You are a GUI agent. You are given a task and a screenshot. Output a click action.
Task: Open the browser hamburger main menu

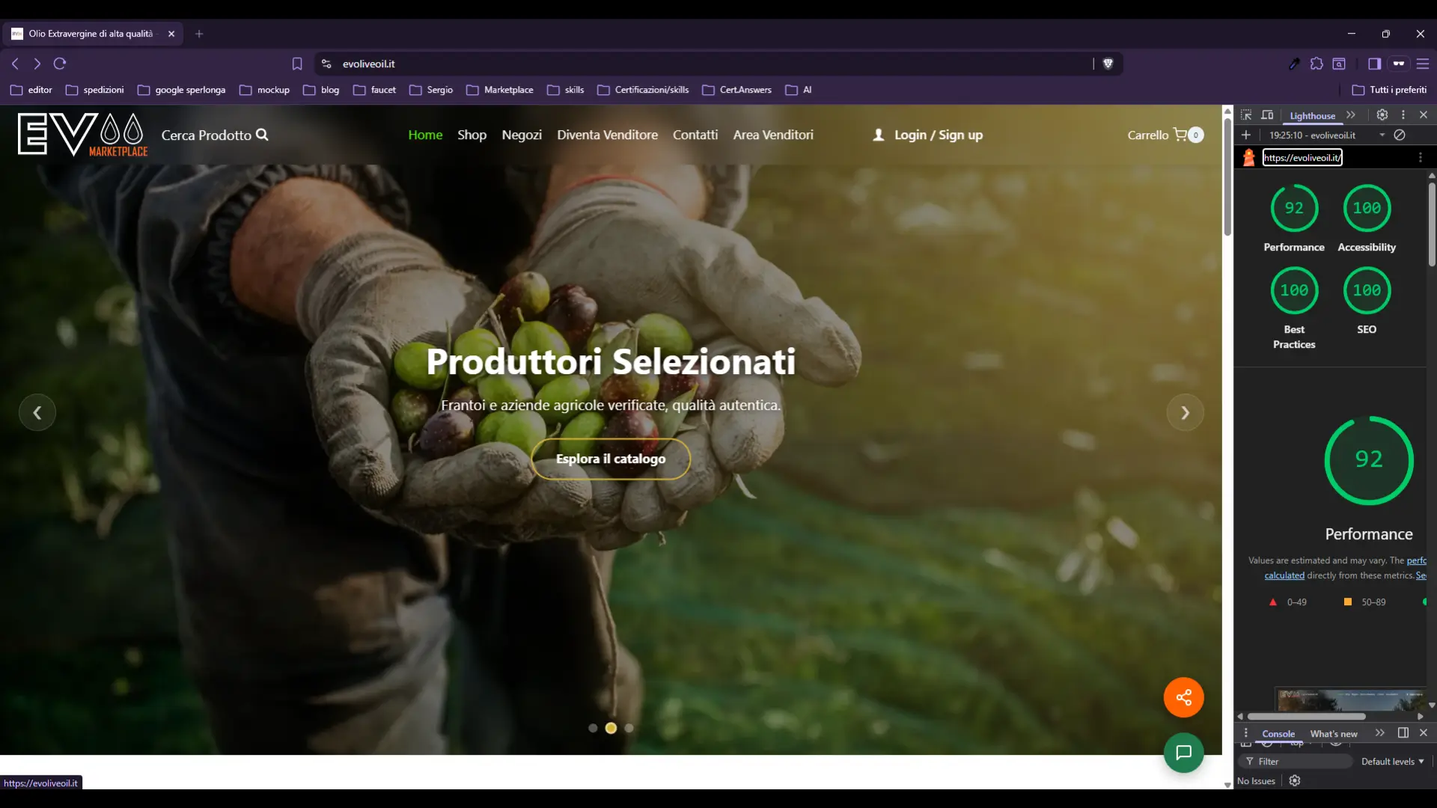[1423, 64]
